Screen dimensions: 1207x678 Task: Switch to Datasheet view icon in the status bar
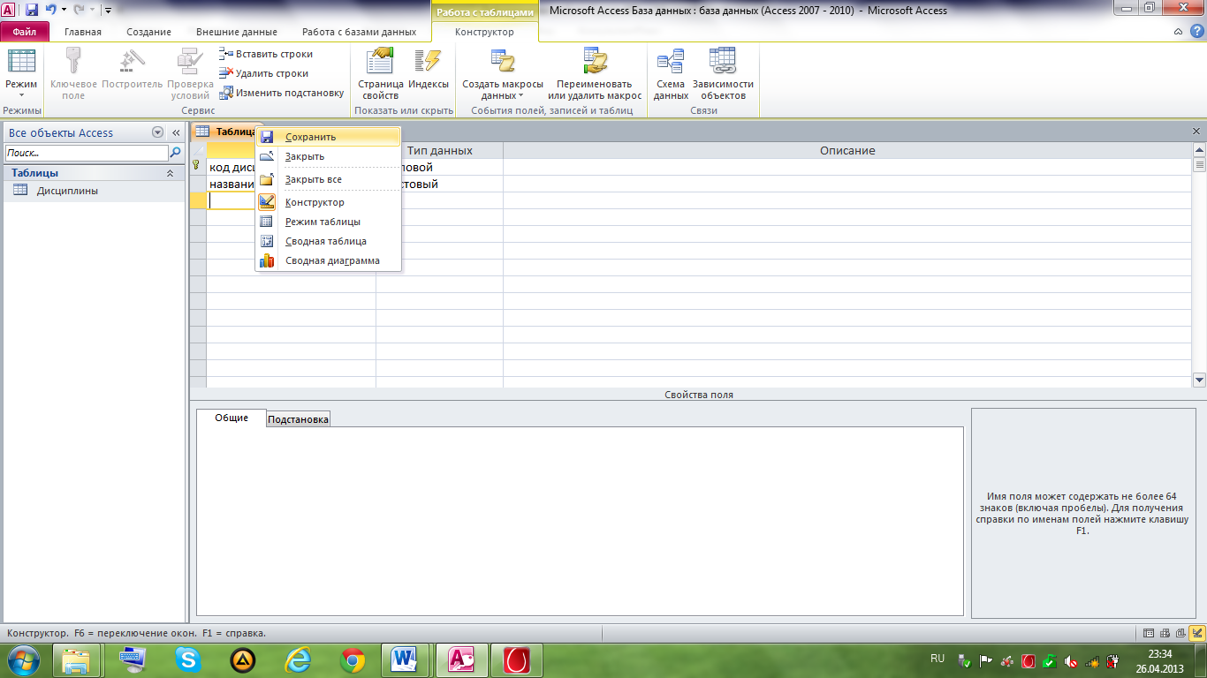click(1149, 633)
